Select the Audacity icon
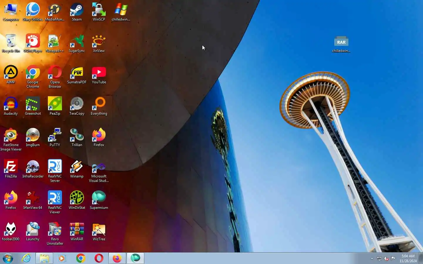423x264 pixels. 11,106
